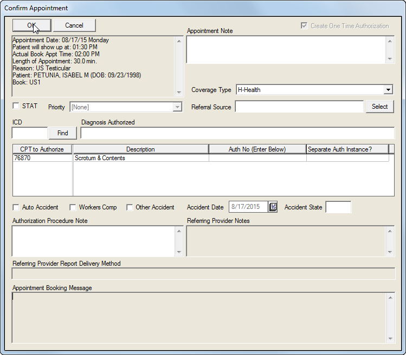
Task: Click the Accident State input box
Action: pos(338,207)
